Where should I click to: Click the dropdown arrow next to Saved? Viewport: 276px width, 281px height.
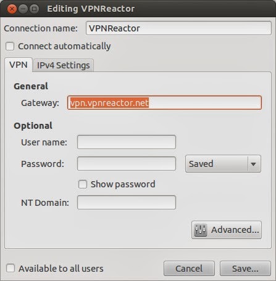point(253,164)
